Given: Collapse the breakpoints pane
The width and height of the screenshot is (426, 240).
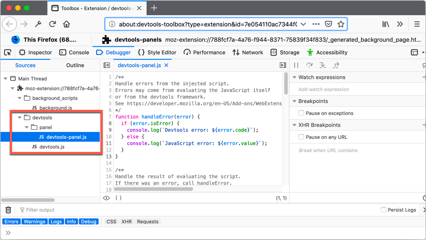Looking at the screenshot, I should tap(283, 65).
